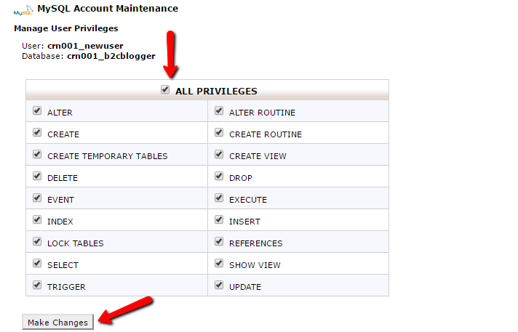518x332 pixels.
Task: Disable the DROP privilege checkbox
Action: pyautogui.click(x=219, y=176)
